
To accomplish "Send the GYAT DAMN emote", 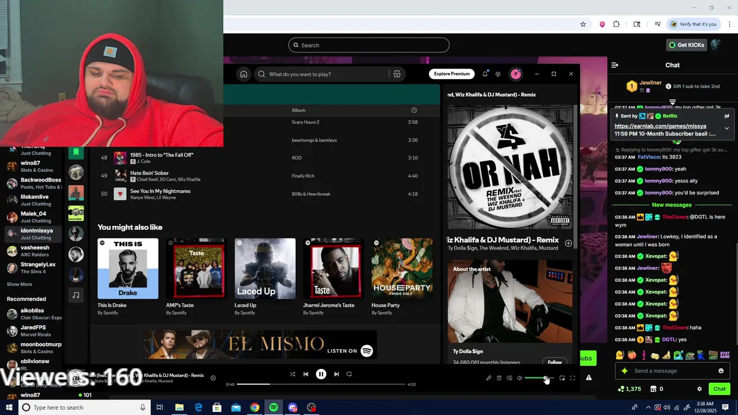I will [x=725, y=355].
